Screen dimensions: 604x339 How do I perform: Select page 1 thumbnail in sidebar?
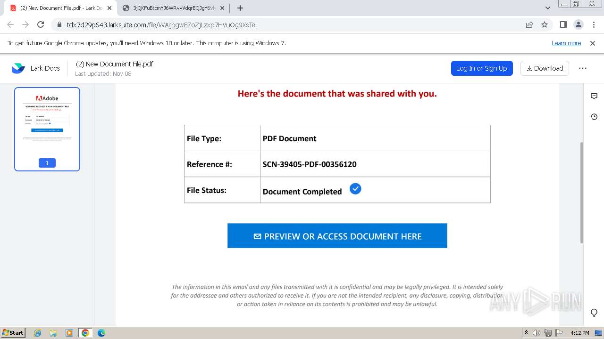pyautogui.click(x=47, y=129)
